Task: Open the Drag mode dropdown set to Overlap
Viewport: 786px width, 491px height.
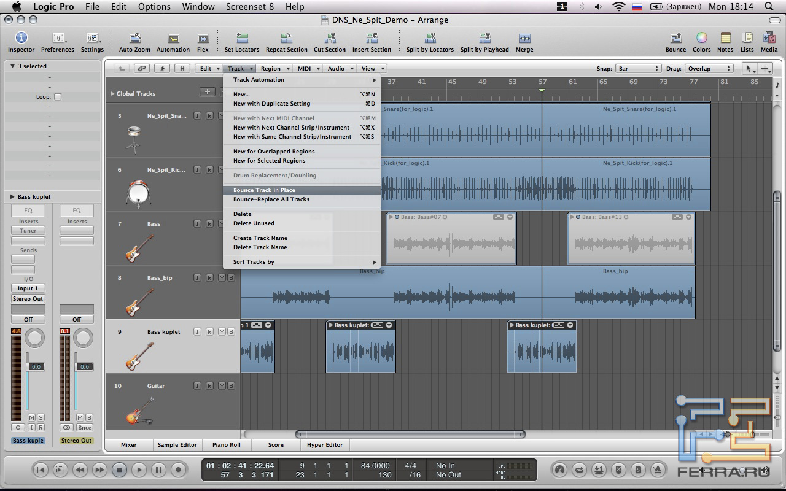Action: 709,69
